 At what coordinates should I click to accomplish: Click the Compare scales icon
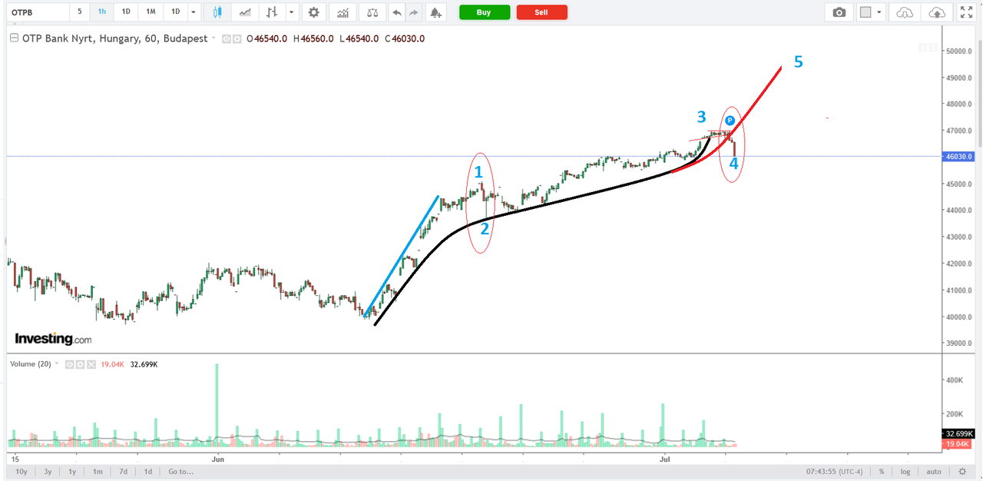[x=372, y=12]
